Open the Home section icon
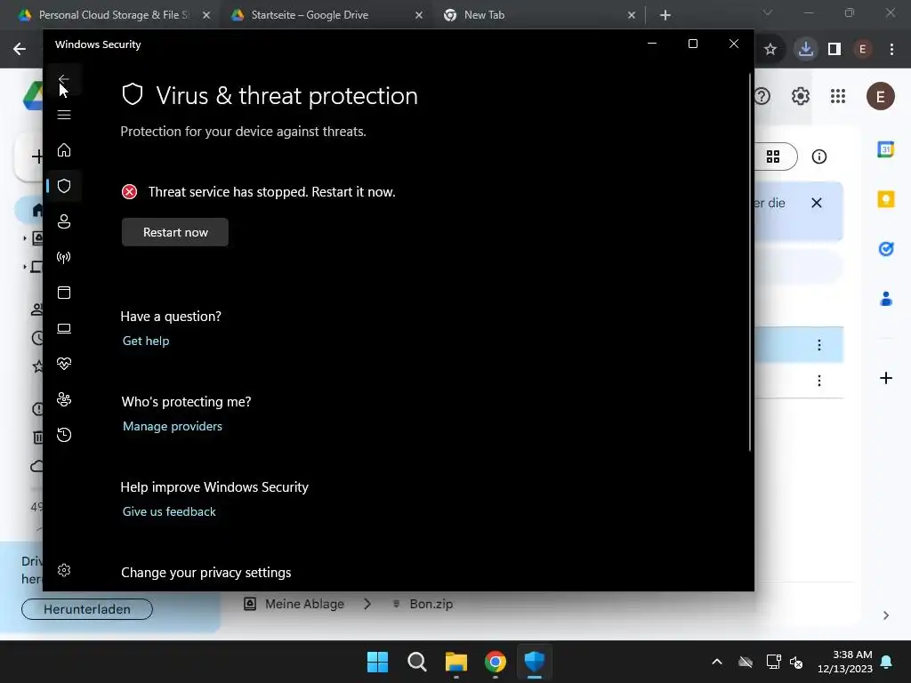Screen dimensions: 911x683 (64, 150)
